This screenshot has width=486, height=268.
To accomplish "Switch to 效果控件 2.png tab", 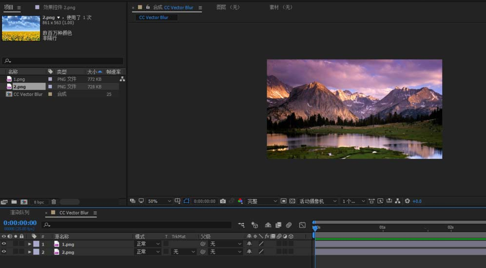I will point(59,7).
